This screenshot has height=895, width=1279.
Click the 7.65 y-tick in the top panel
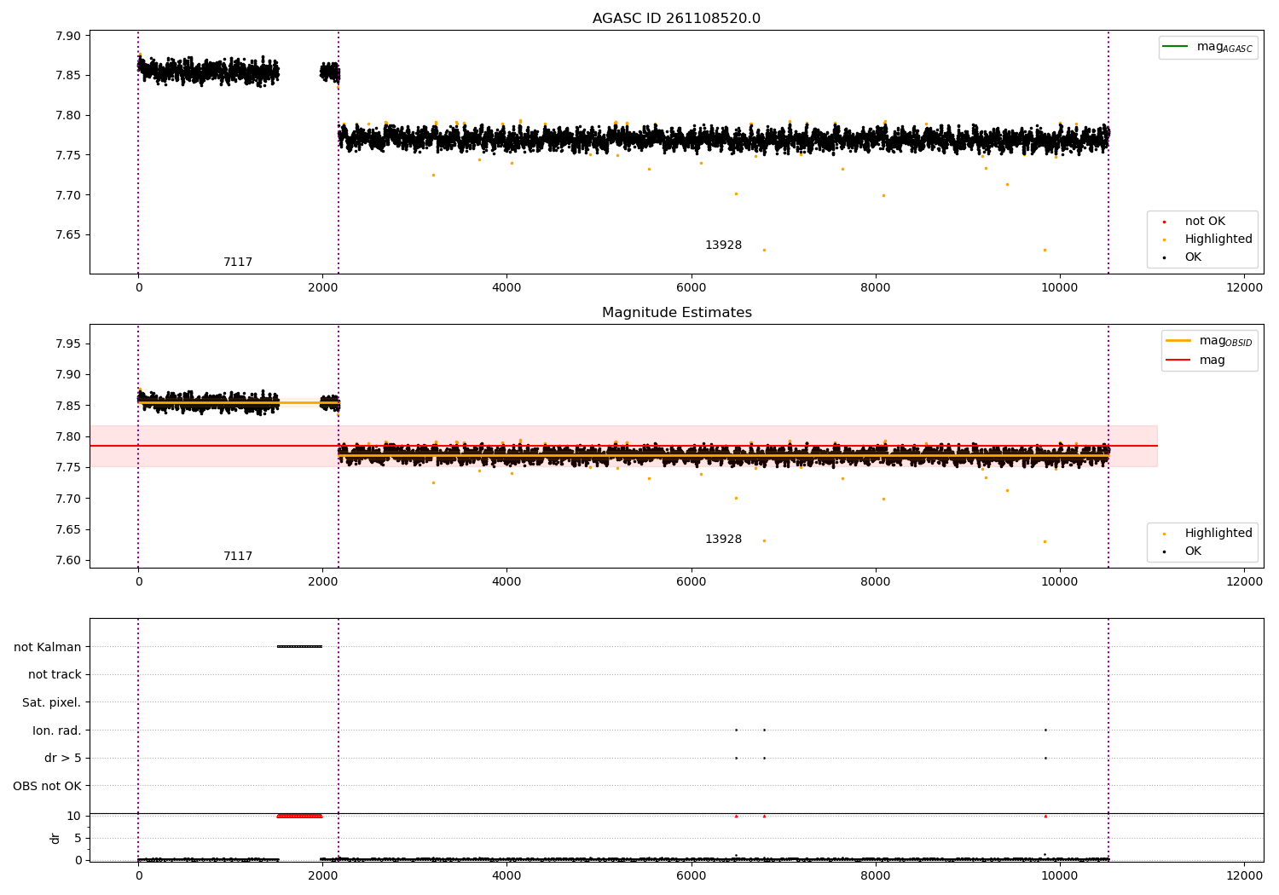(68, 235)
